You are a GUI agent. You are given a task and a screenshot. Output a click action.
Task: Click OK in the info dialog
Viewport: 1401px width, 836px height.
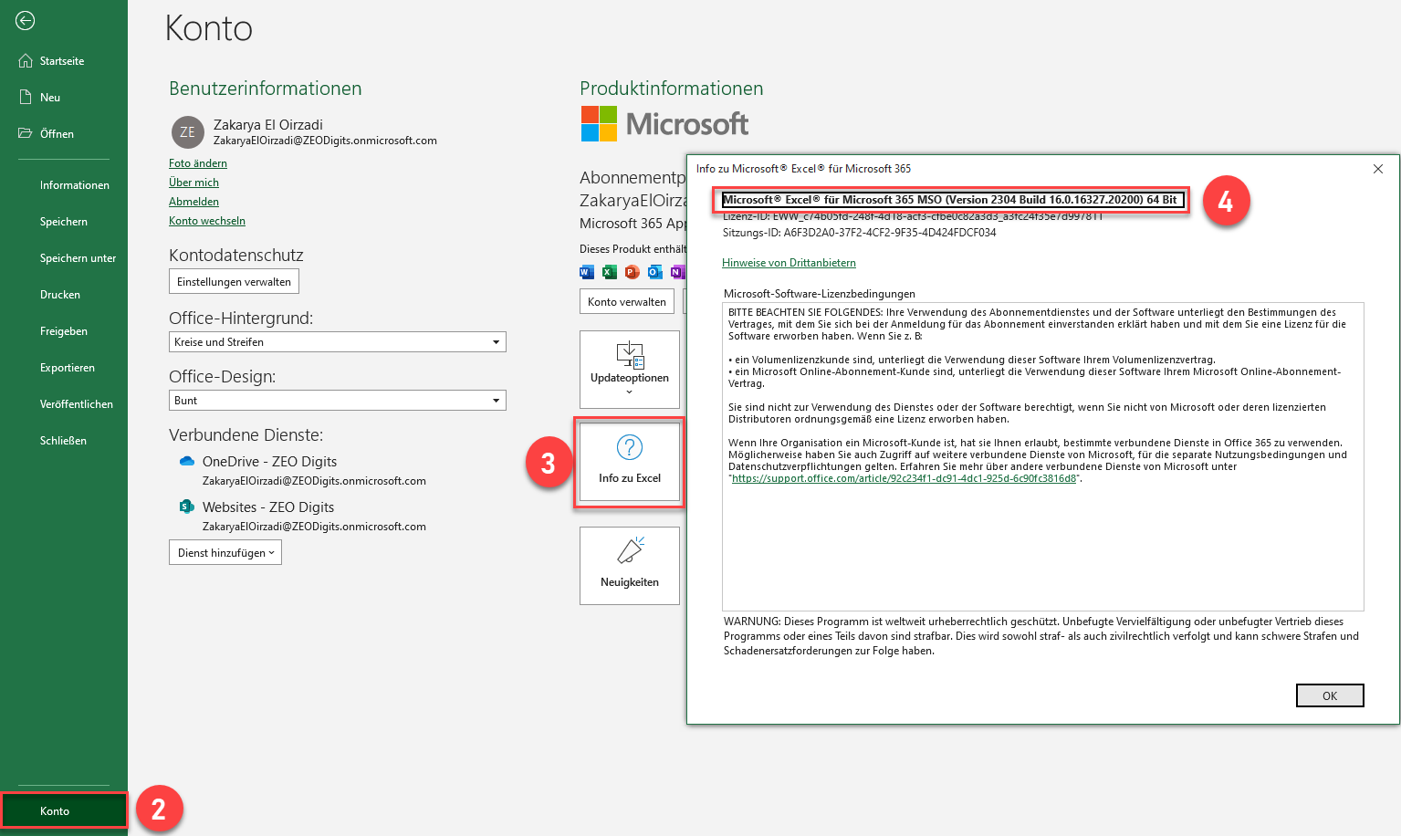(x=1330, y=695)
